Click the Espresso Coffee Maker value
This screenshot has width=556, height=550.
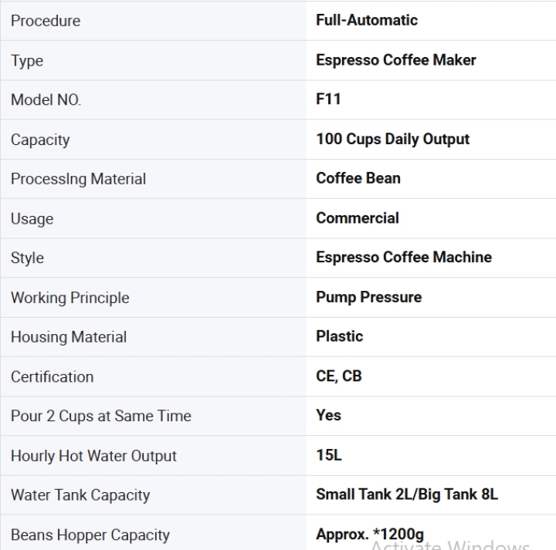[395, 60]
